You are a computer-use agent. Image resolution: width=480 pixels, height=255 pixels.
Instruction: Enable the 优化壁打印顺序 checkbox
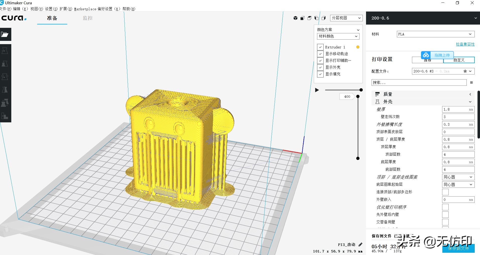(445, 207)
